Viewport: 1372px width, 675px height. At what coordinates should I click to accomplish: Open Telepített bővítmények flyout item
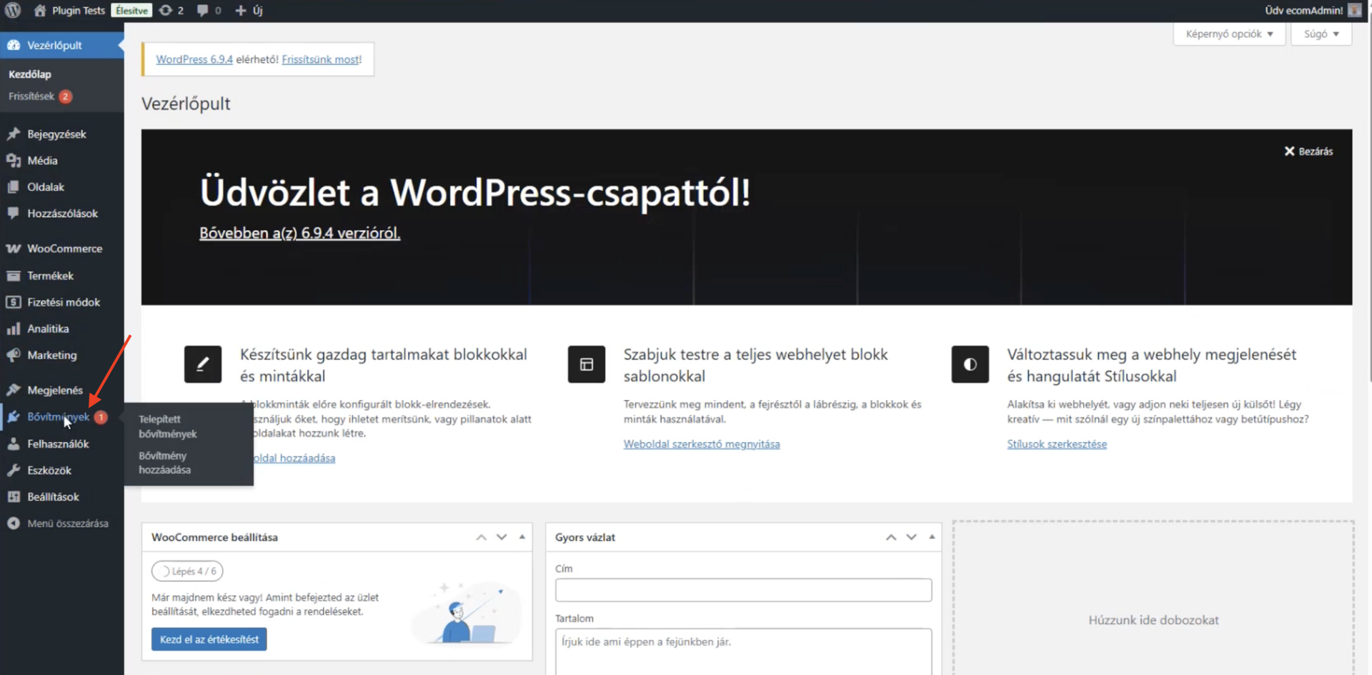point(168,426)
